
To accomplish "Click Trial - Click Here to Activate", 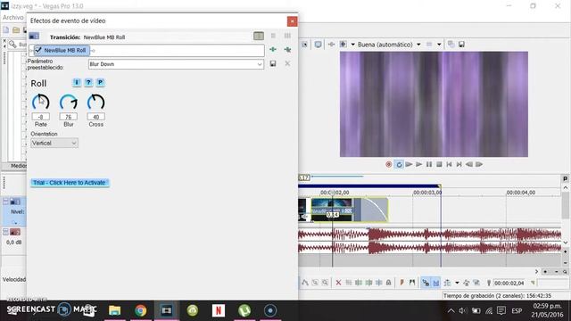I will pyautogui.click(x=70, y=183).
